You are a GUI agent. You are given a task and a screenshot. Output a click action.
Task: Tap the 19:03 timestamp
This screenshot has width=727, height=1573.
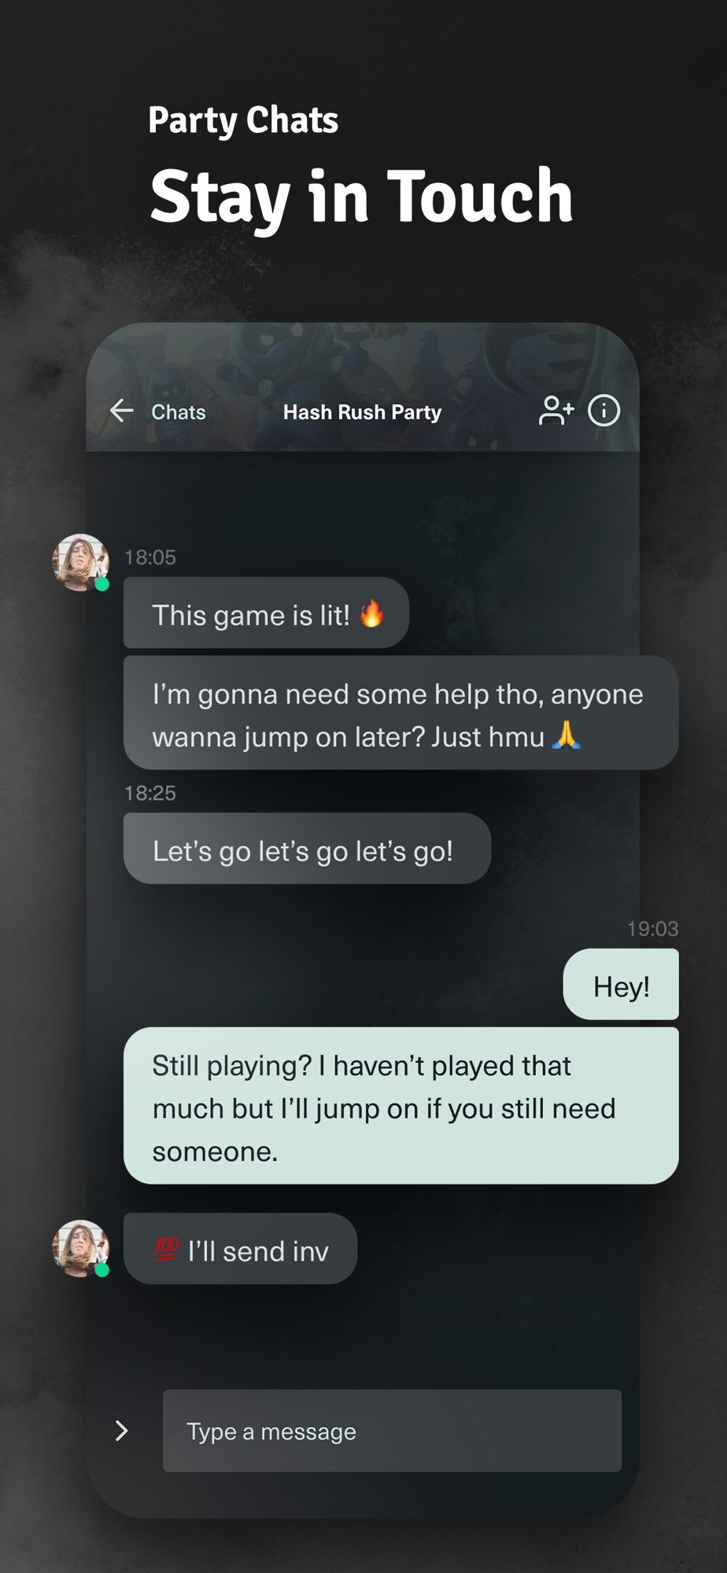pos(652,929)
